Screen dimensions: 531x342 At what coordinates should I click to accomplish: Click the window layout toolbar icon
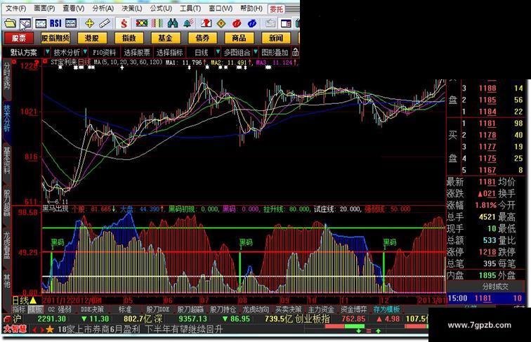[x=286, y=23]
